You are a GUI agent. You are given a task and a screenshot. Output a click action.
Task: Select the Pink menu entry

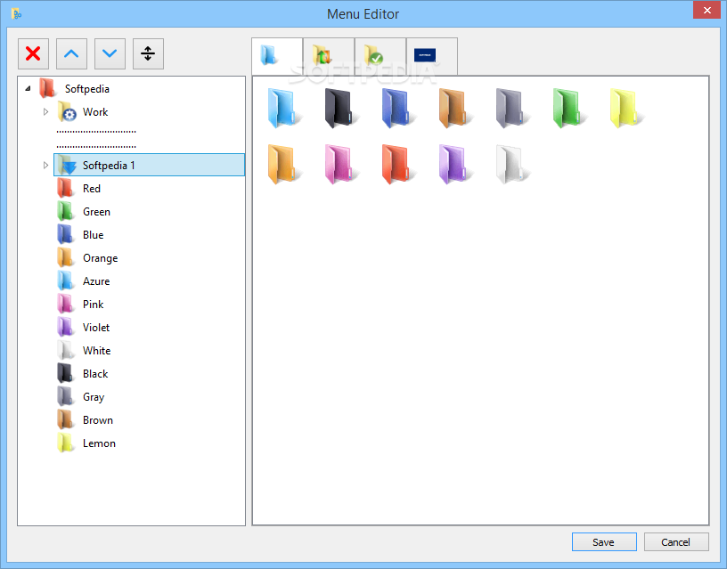click(x=93, y=305)
